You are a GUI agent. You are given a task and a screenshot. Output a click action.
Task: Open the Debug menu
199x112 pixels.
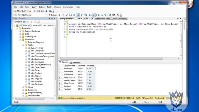[x=42, y=7]
